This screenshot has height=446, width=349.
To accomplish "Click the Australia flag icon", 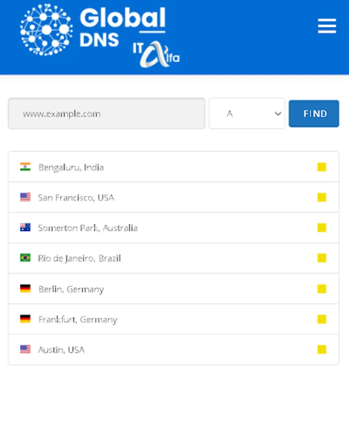I will [x=25, y=227].
